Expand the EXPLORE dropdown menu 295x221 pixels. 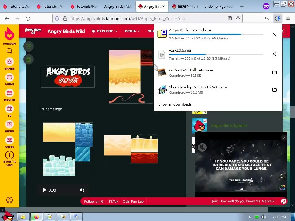(105, 31)
